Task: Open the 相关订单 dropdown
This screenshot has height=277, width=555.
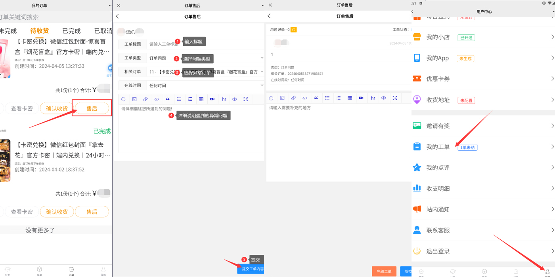Action: [206, 72]
